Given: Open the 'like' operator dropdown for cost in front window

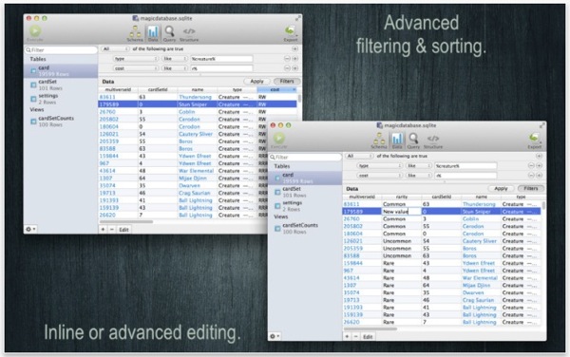Looking at the screenshot, I should tap(419, 175).
